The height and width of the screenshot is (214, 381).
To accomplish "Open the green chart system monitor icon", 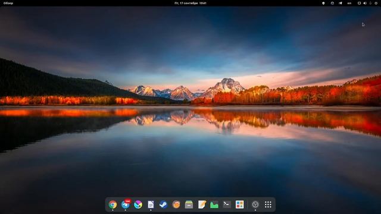I will coord(214,204).
